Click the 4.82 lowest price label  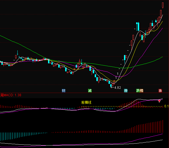click(x=118, y=88)
